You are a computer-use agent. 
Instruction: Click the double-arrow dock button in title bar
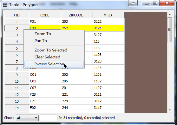click(133, 3)
